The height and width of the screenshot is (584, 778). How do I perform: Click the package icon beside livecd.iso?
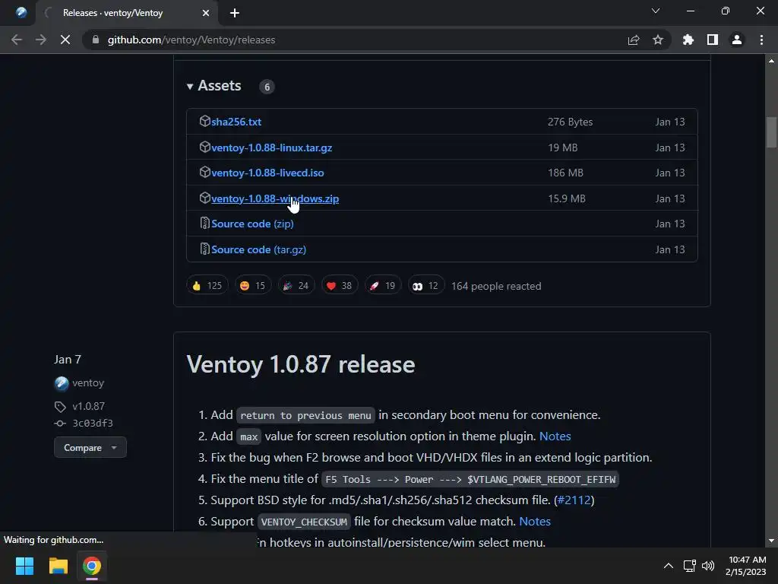pos(205,173)
